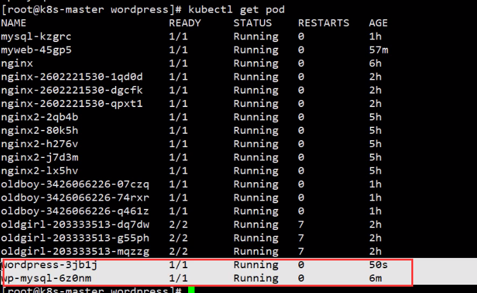Click the 57m age value
This screenshot has width=477, height=293.
pos(378,50)
